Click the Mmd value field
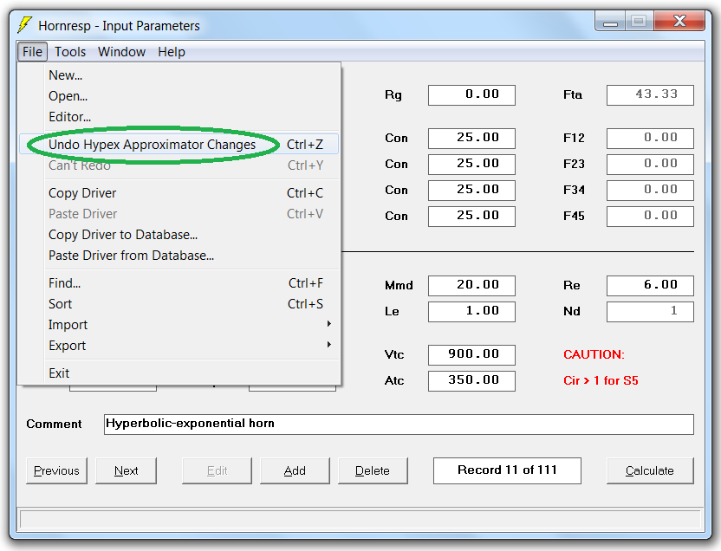Screen dimensions: 721x551 coord(471,285)
